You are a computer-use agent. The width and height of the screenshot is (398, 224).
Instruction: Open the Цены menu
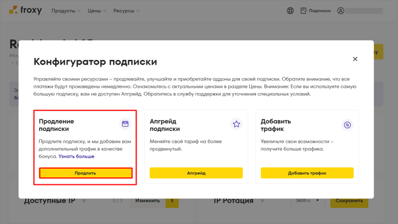[97, 11]
